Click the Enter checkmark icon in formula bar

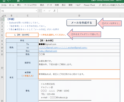[49, 11]
